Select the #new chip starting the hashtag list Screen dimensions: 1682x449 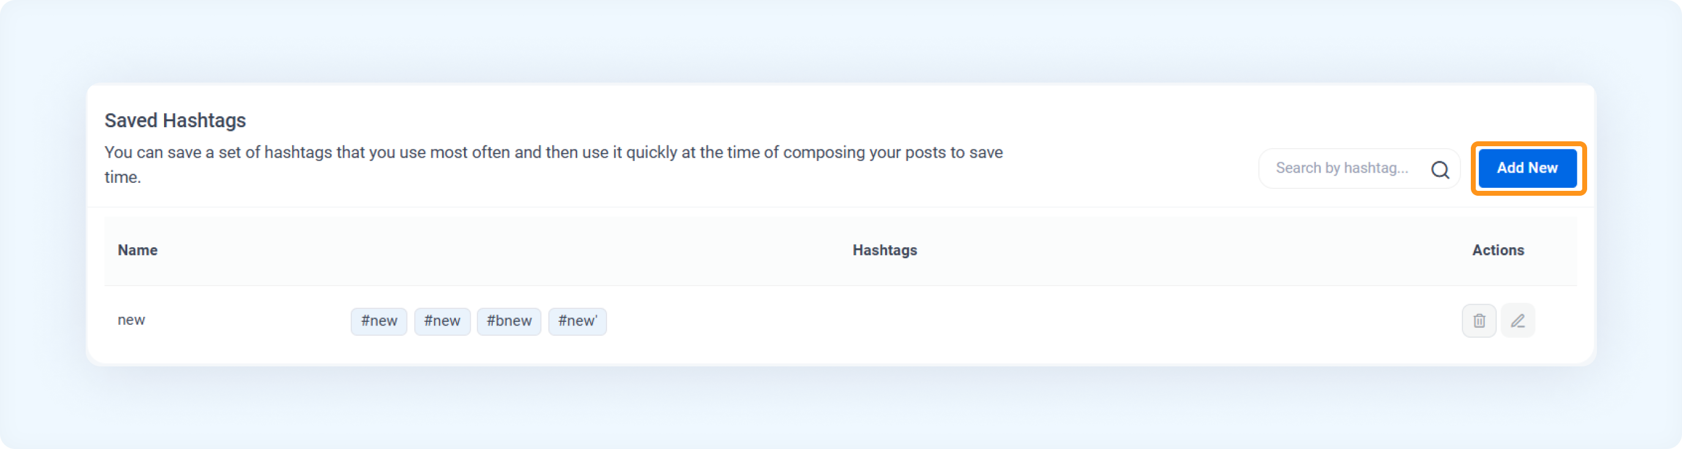tap(379, 321)
